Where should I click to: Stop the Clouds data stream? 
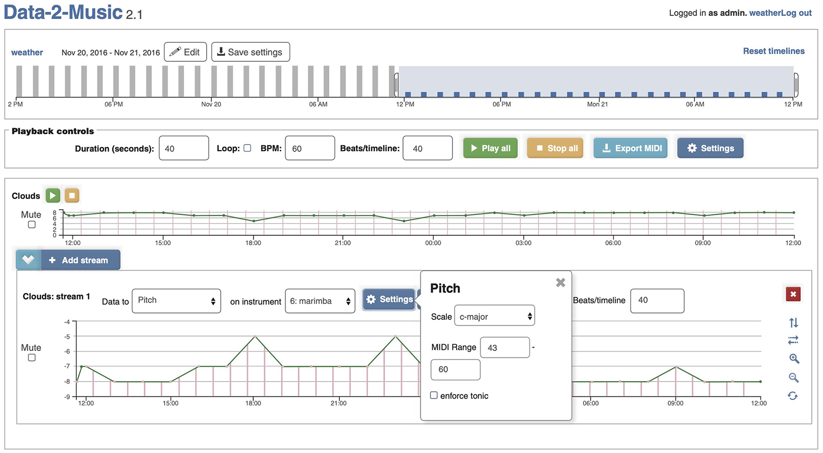point(72,195)
